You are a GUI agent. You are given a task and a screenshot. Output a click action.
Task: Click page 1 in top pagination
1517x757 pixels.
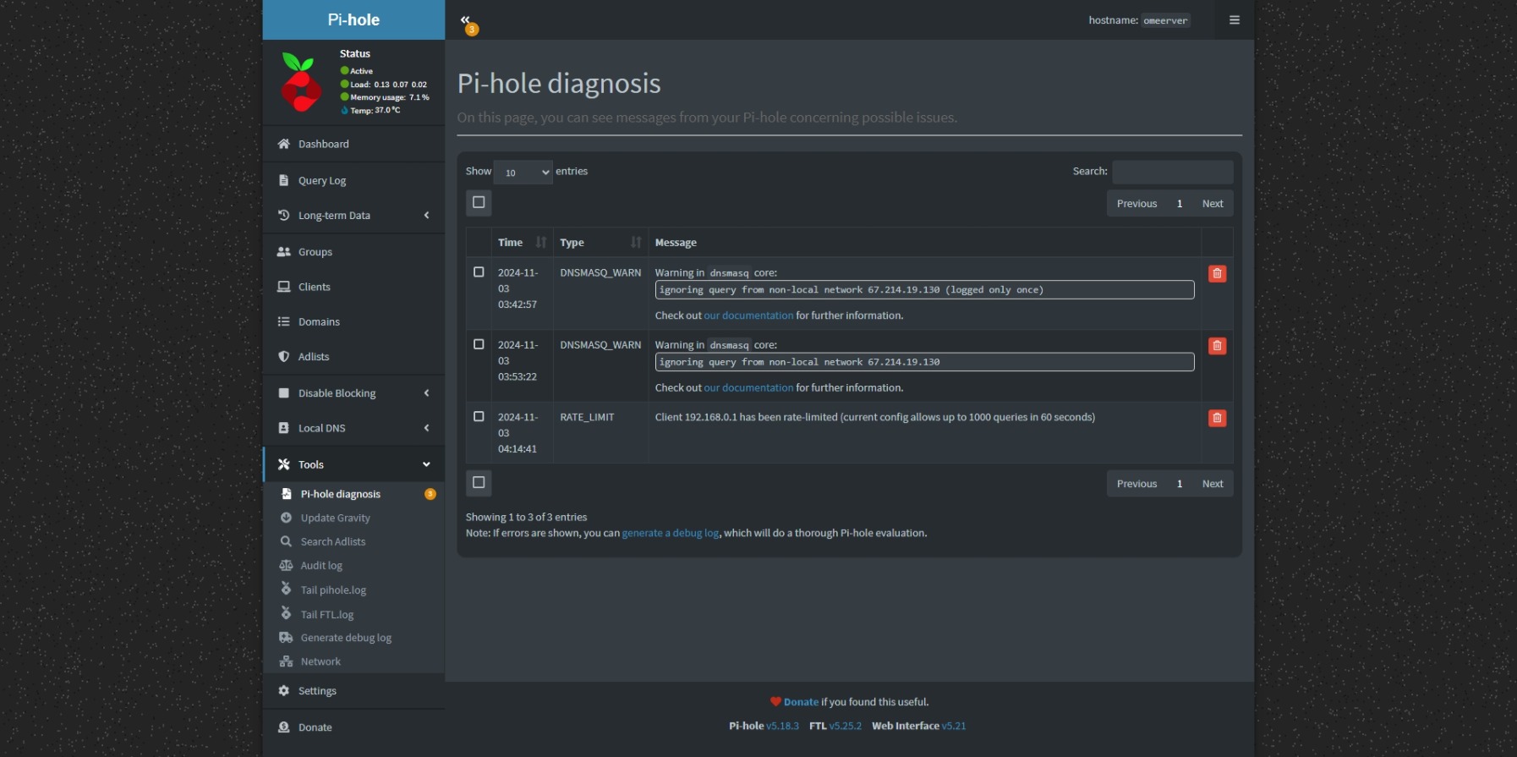1180,203
